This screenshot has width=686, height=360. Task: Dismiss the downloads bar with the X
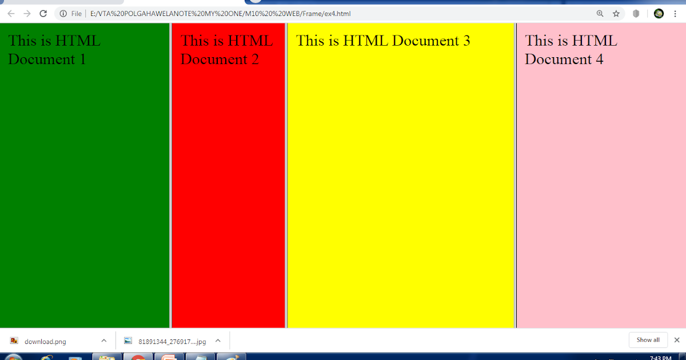(677, 340)
